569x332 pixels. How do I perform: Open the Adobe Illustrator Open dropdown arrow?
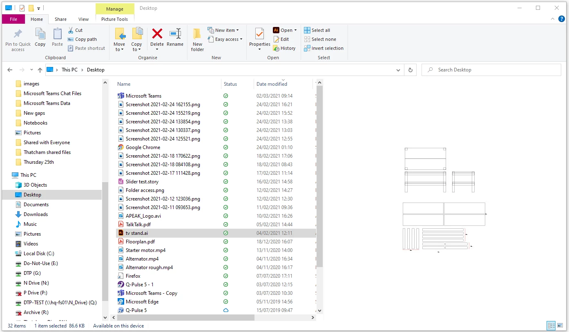(x=295, y=30)
